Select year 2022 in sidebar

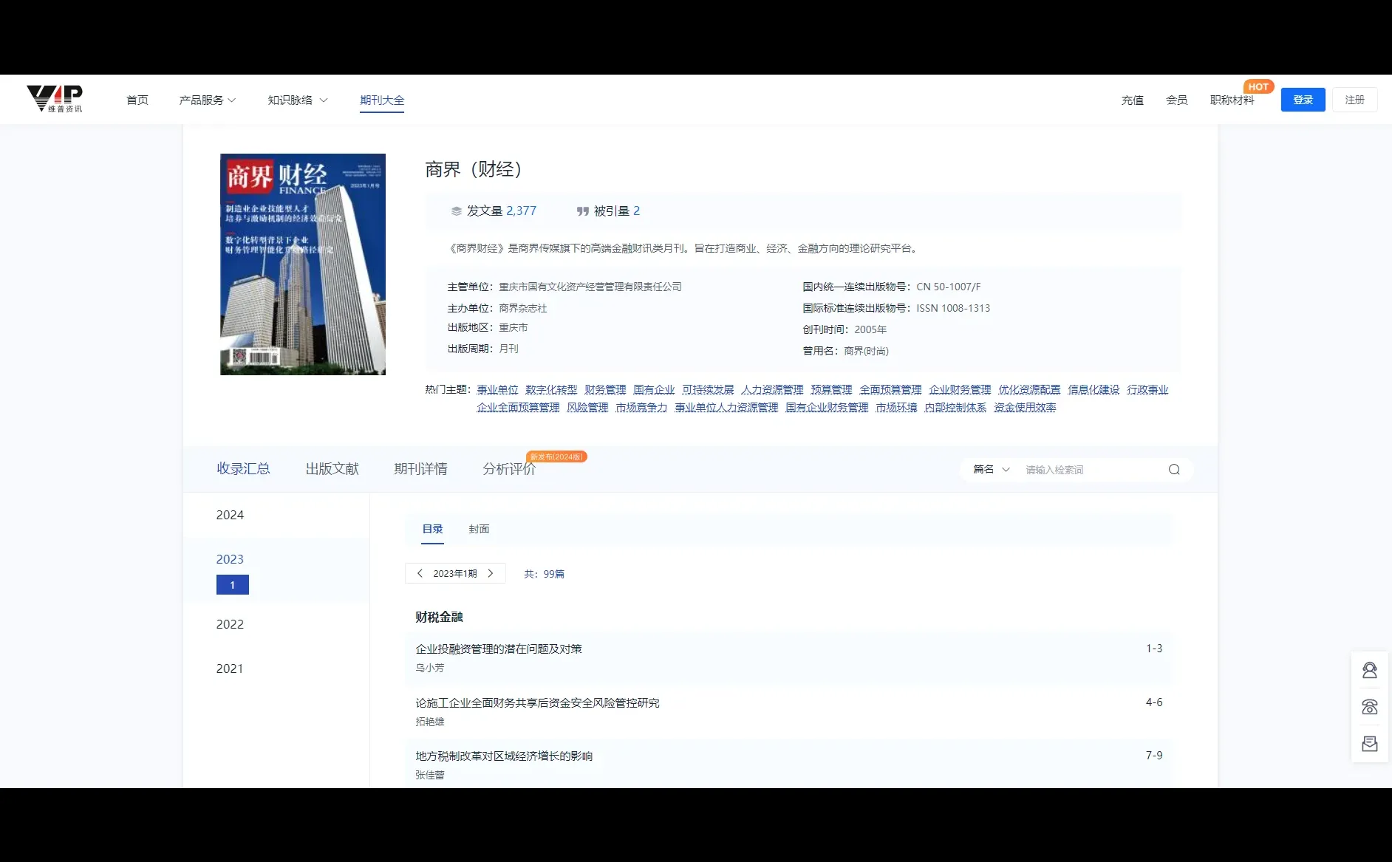click(x=230, y=624)
